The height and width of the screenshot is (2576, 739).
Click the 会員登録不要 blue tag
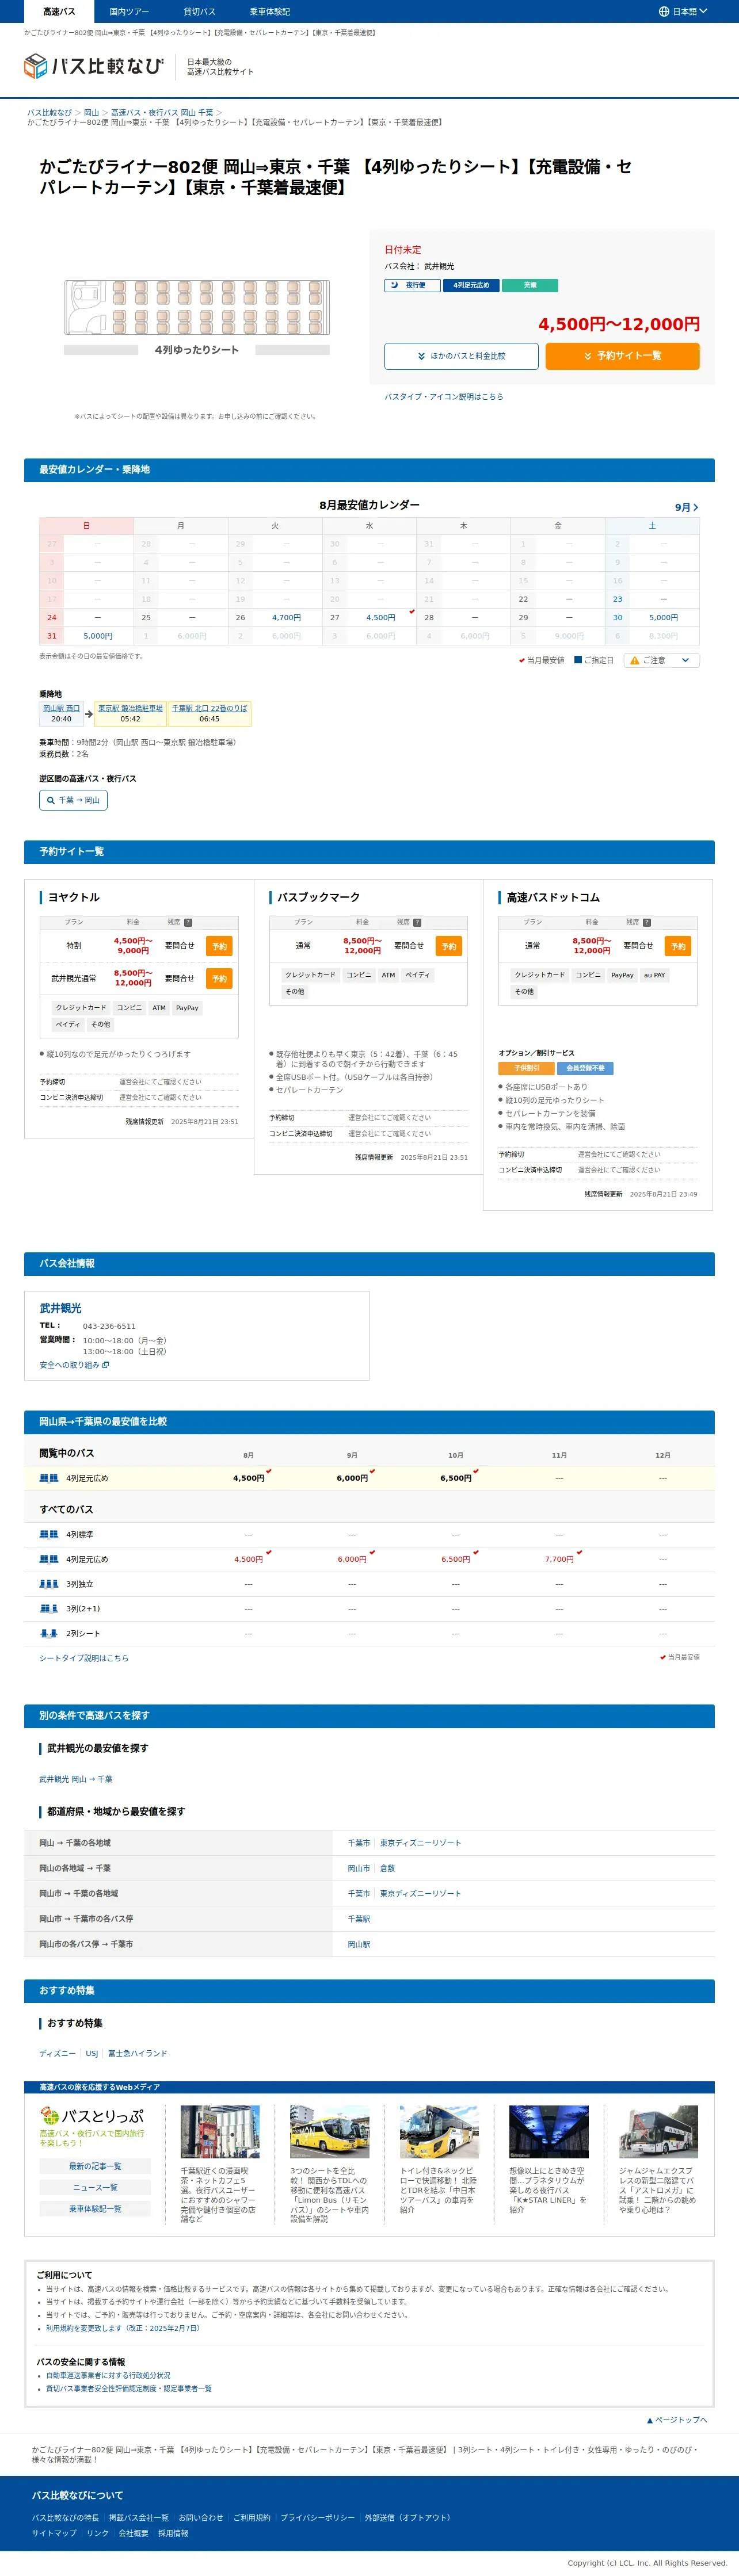[x=585, y=1068]
